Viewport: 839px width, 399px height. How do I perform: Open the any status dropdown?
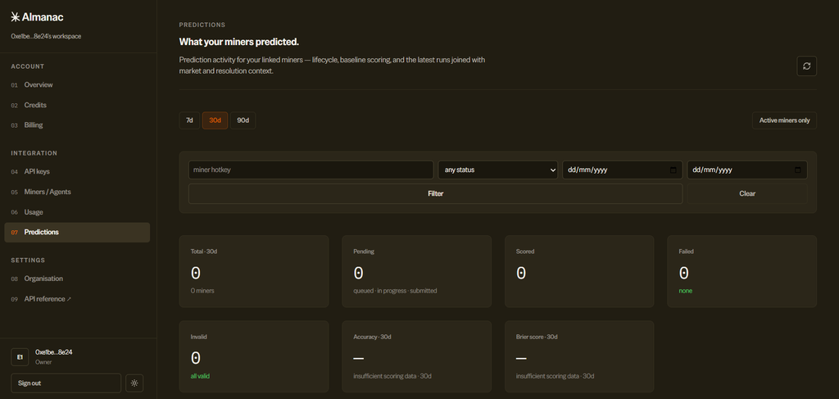[x=497, y=170]
